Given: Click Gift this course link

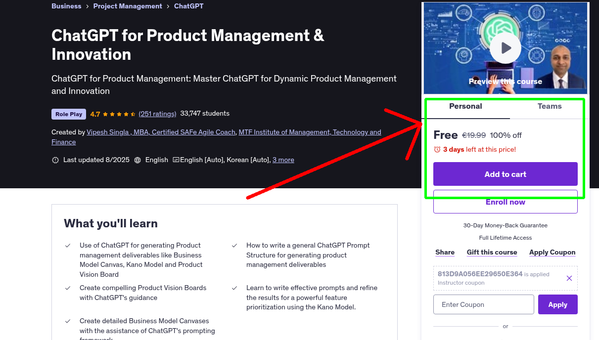Looking at the screenshot, I should [x=492, y=252].
